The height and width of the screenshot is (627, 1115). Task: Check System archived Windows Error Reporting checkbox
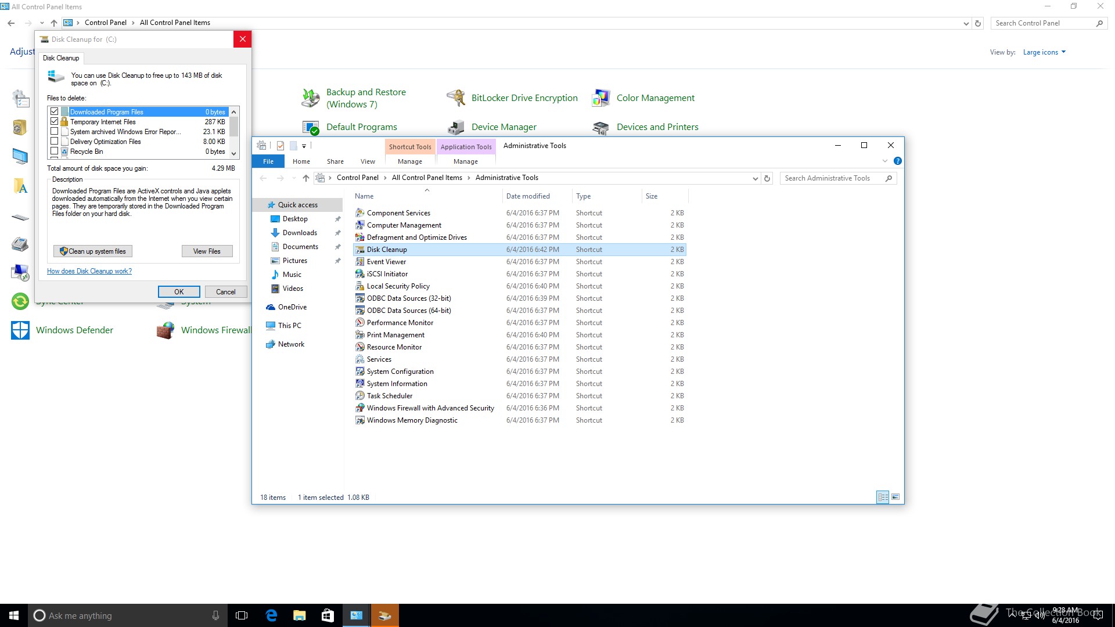(55, 131)
